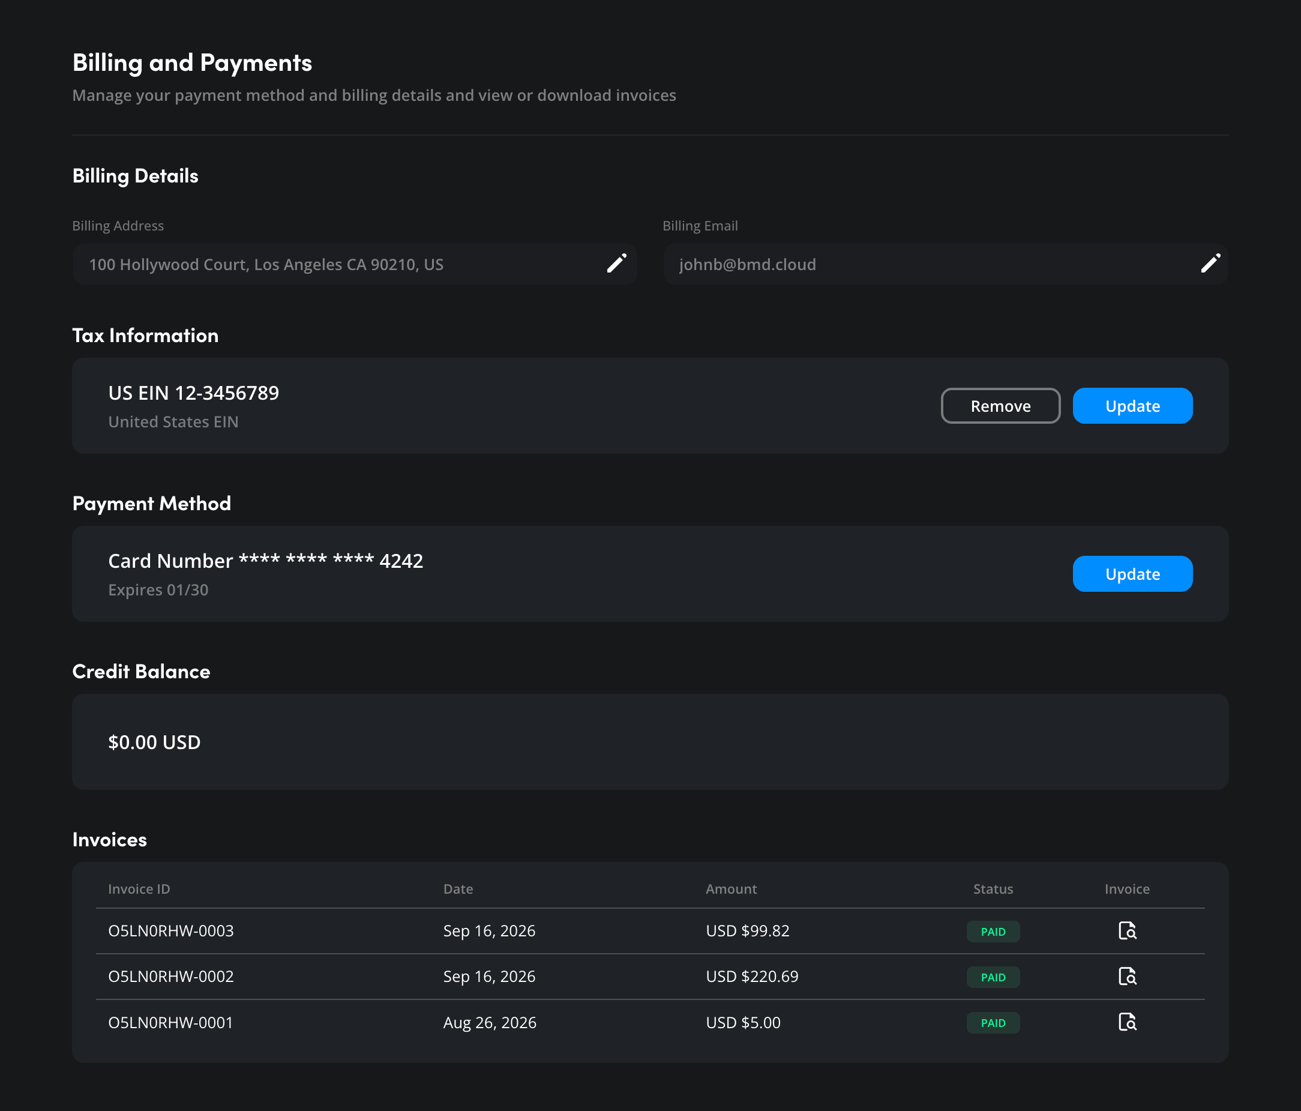The width and height of the screenshot is (1301, 1111).
Task: Click the Billing Address field label
Action: coord(118,226)
